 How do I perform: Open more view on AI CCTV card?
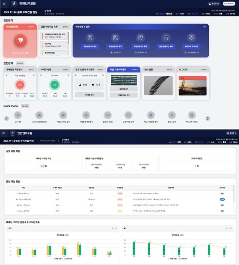tap(204, 69)
